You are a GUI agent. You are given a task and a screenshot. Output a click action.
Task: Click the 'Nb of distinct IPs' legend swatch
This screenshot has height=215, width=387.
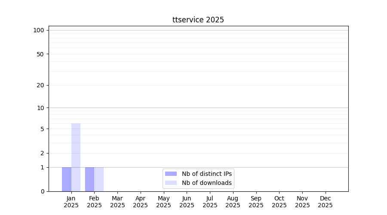pyautogui.click(x=171, y=174)
